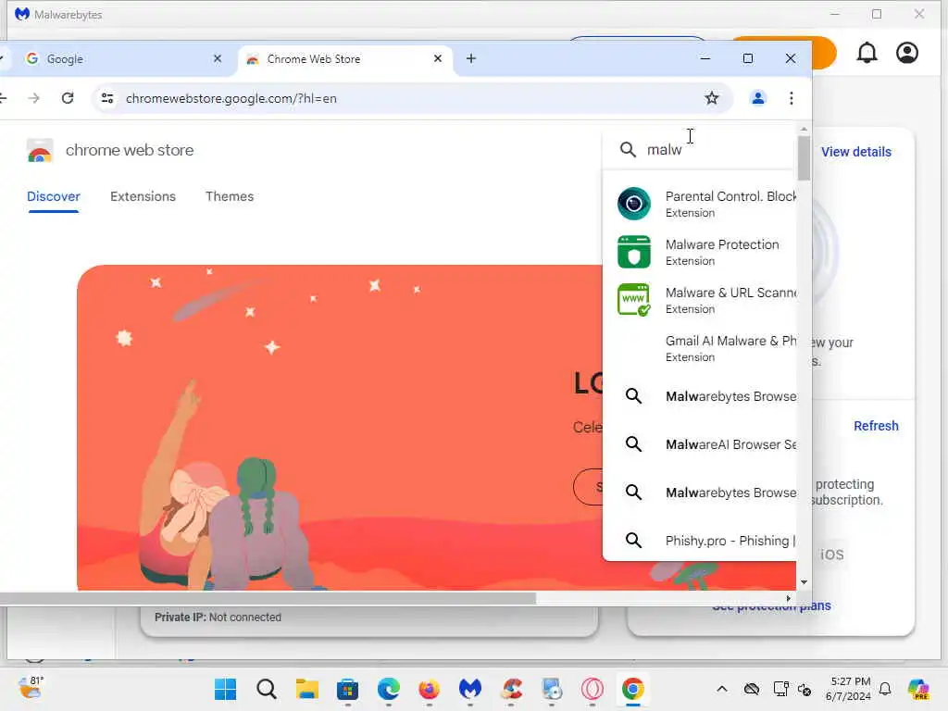Click the horizontal scrollbar at Chrome bottom

[268, 599]
